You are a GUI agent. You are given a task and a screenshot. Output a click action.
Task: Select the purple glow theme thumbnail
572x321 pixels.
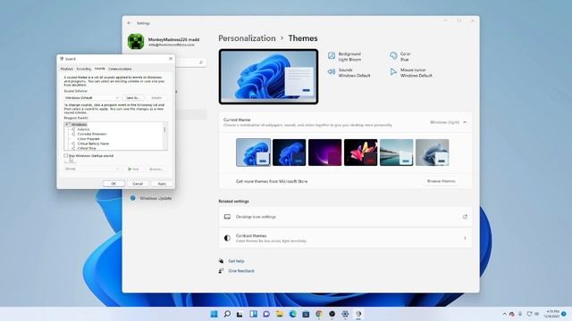point(324,152)
